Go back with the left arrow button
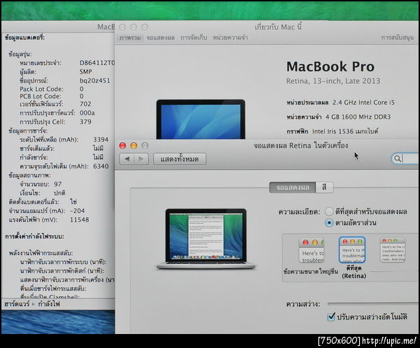The height and width of the screenshot is (348, 420). (x=127, y=159)
